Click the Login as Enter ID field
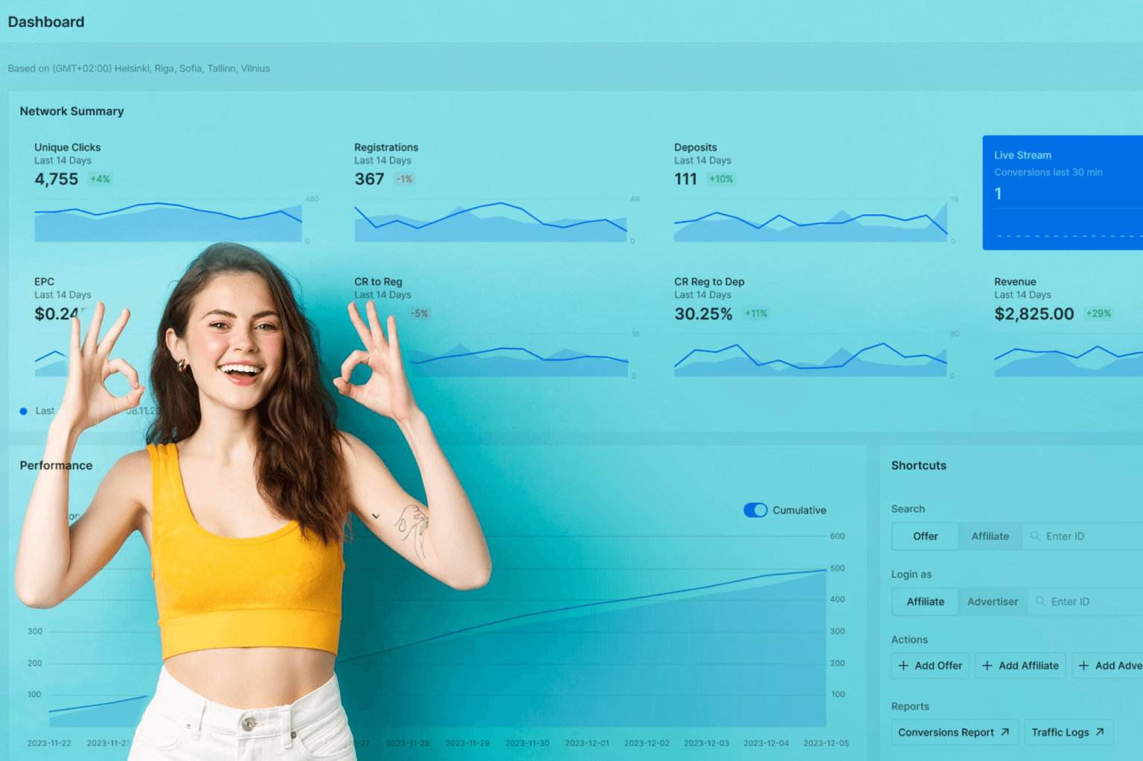This screenshot has height=761, width=1143. (x=1090, y=602)
